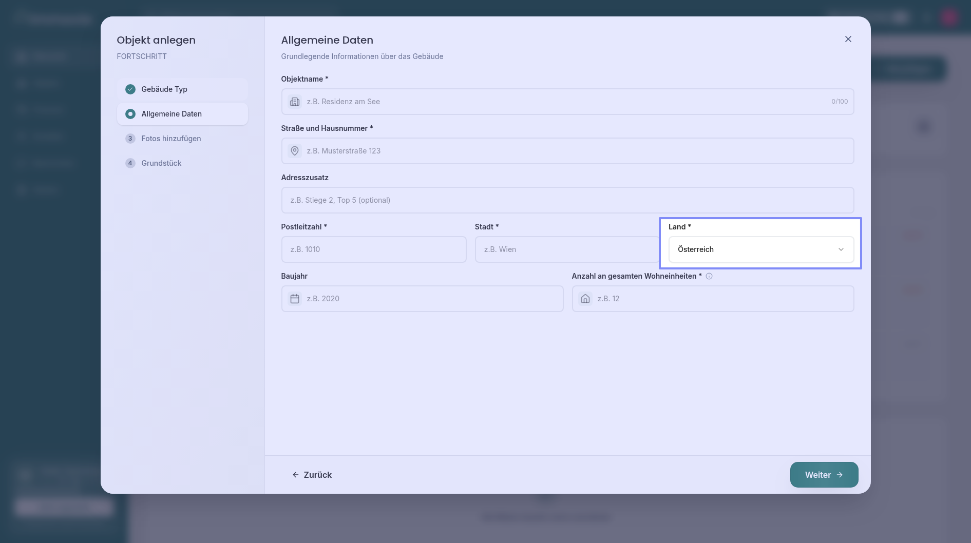This screenshot has height=543, width=971.
Task: Select the Allgemeine Daten step
Action: pyautogui.click(x=172, y=114)
